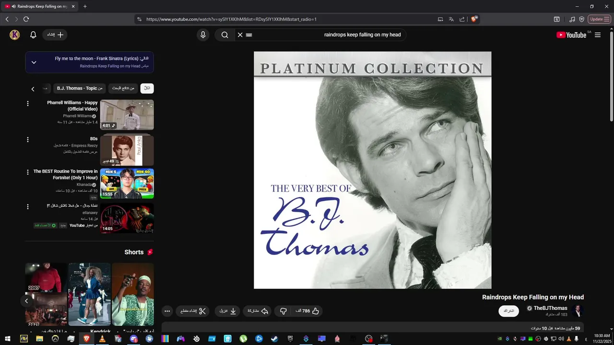Open the Fortnite routine video thumbnail
The image size is (614, 345).
127,183
